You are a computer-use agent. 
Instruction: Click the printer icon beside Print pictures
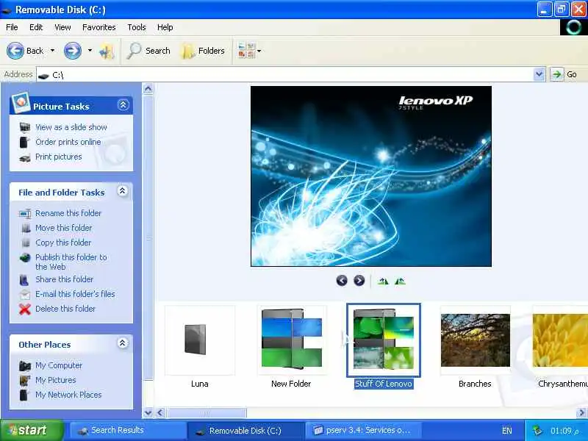pyautogui.click(x=25, y=157)
